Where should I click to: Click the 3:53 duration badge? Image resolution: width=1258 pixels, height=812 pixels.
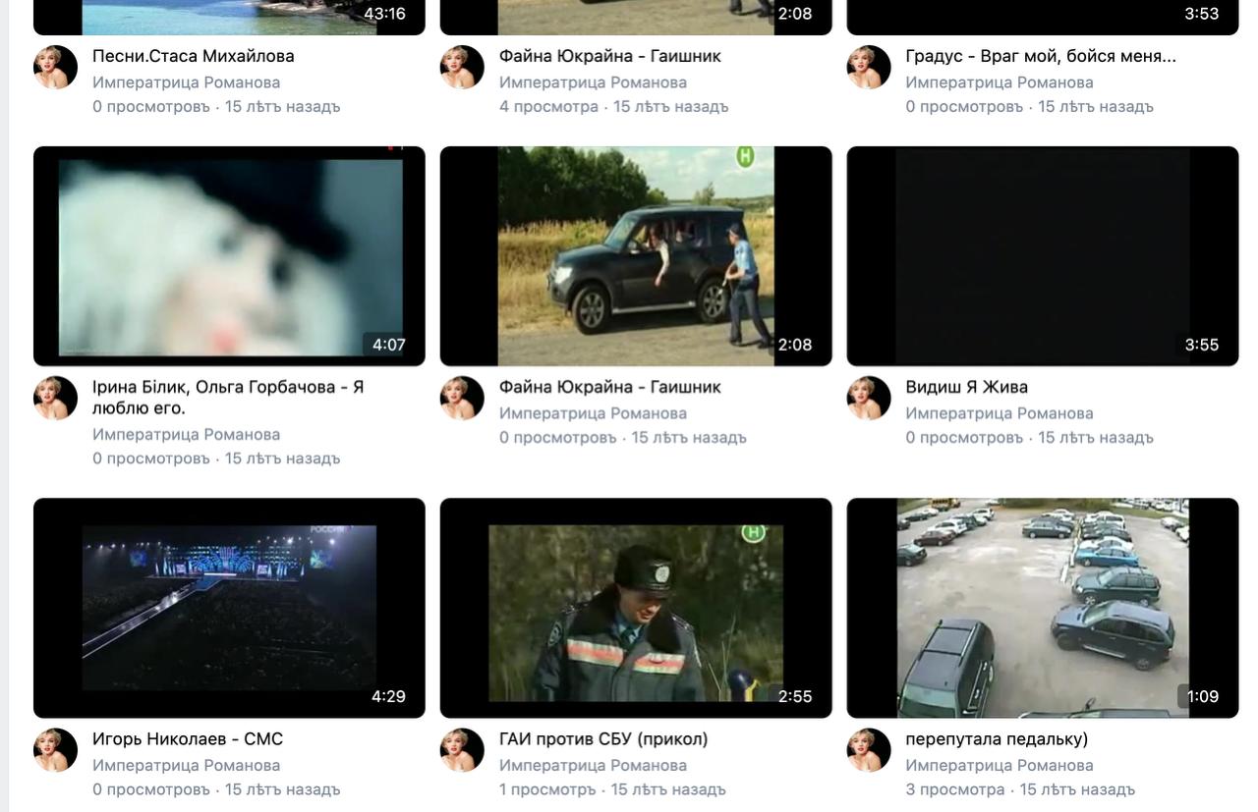click(1202, 14)
